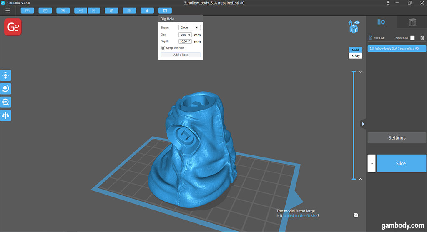This screenshot has width=427, height=232.
Task: Click the Save project toolbar icon
Action: [x=45, y=10]
